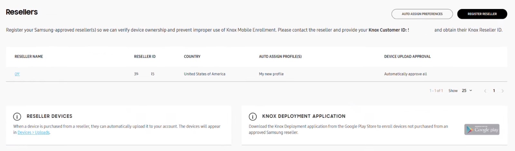
Task: Click Register Reseller button
Action: click(482, 14)
